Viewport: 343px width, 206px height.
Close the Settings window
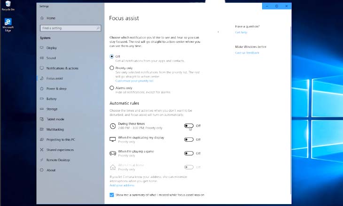pos(287,6)
